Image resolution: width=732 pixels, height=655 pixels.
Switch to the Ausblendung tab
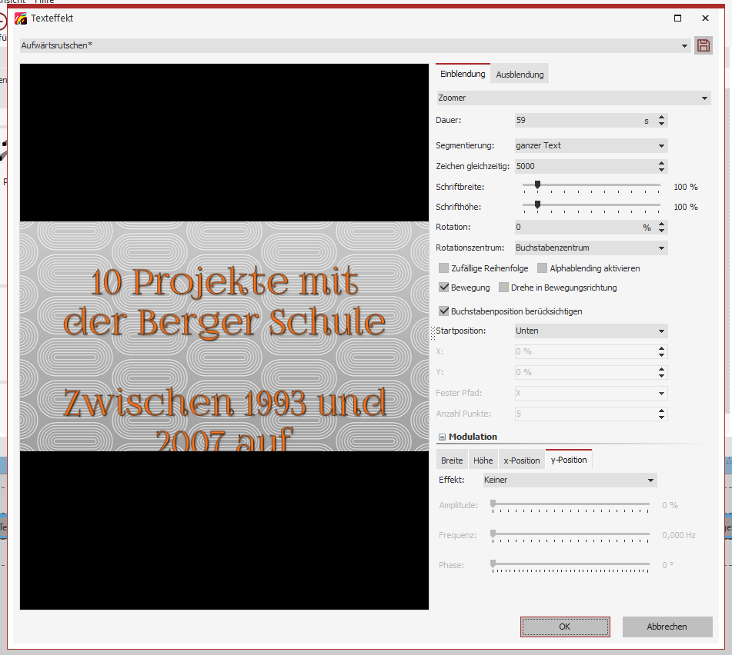pos(520,75)
